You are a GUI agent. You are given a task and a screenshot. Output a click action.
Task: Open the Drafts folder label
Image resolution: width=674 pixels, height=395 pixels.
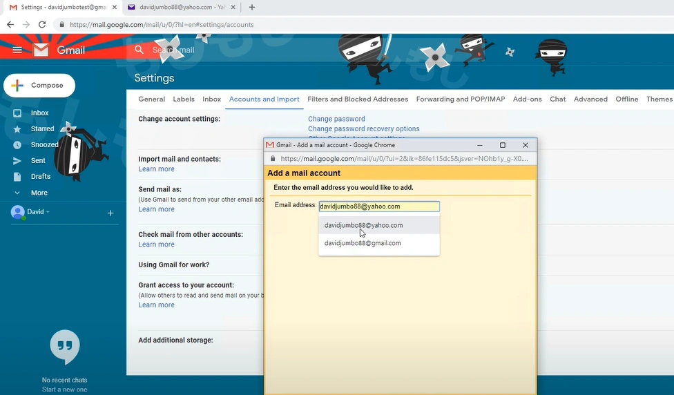[x=41, y=177]
